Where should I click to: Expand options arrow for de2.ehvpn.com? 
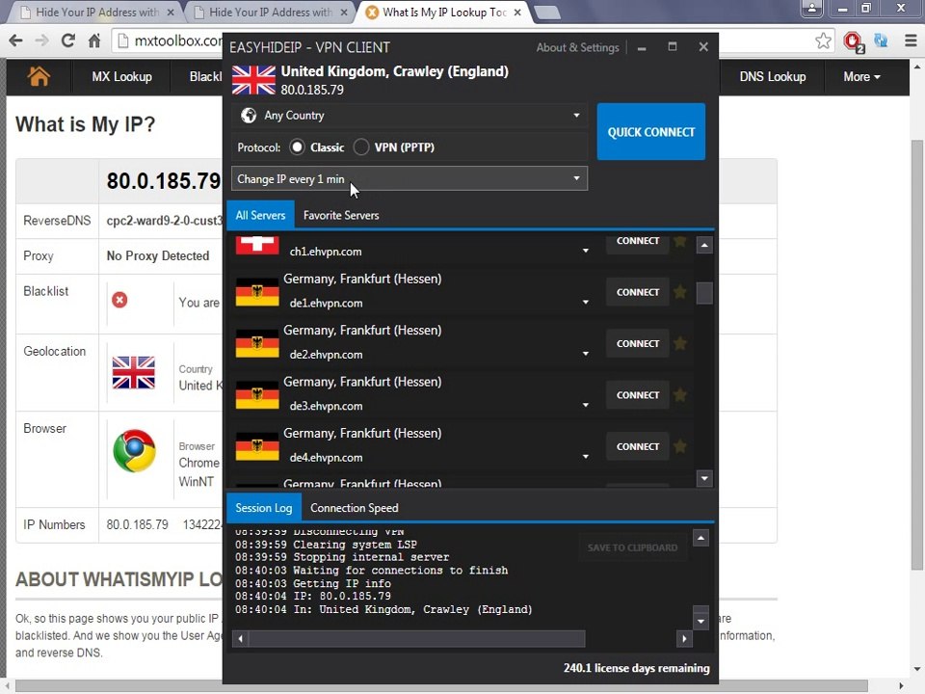[x=585, y=354]
